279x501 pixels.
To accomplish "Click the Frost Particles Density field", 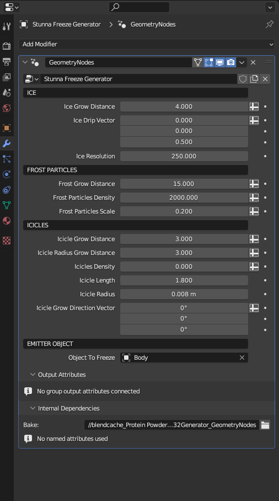I will tap(184, 198).
